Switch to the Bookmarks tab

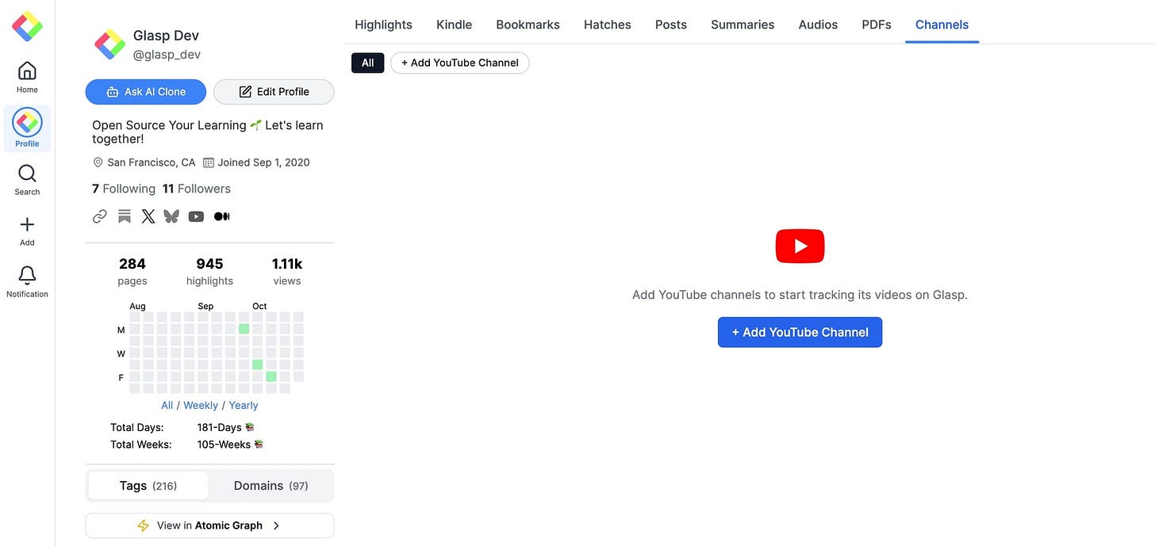(x=528, y=25)
